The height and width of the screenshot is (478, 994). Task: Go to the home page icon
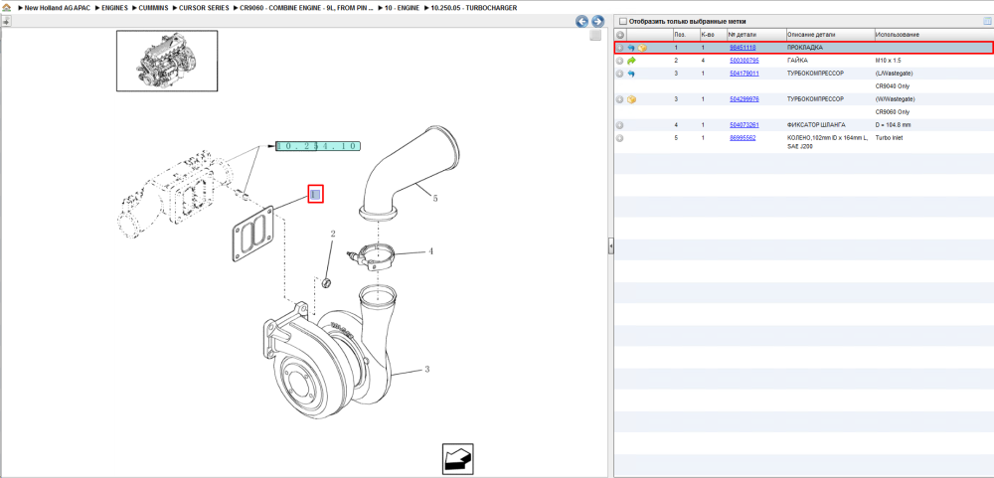pos(6,8)
